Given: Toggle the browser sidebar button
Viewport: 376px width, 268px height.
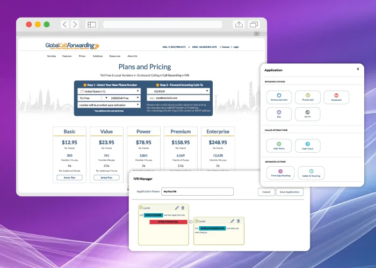Looking at the screenshot, I should tap(92, 24).
